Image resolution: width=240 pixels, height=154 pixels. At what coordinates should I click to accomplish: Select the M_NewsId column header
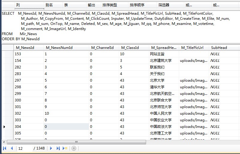[28, 47]
